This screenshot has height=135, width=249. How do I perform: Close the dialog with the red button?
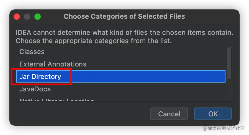coord(17,17)
